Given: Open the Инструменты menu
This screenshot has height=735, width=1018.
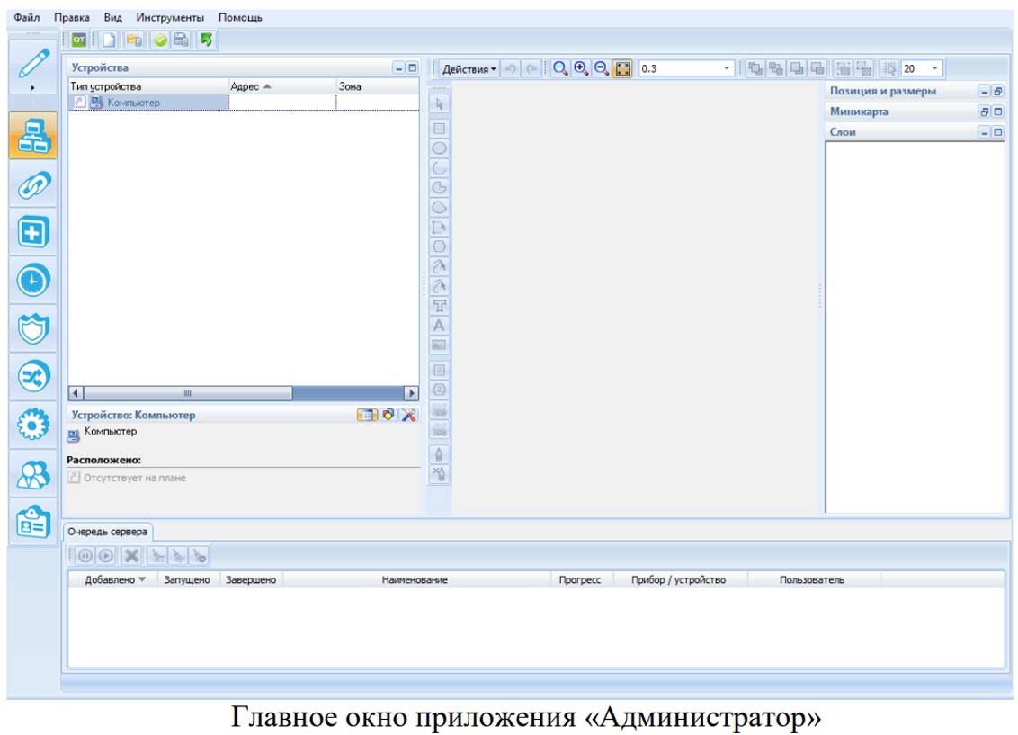Looking at the screenshot, I should click(x=170, y=17).
